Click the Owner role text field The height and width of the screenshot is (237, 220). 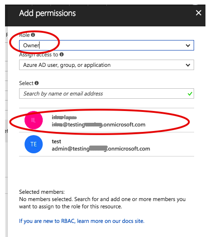point(106,45)
